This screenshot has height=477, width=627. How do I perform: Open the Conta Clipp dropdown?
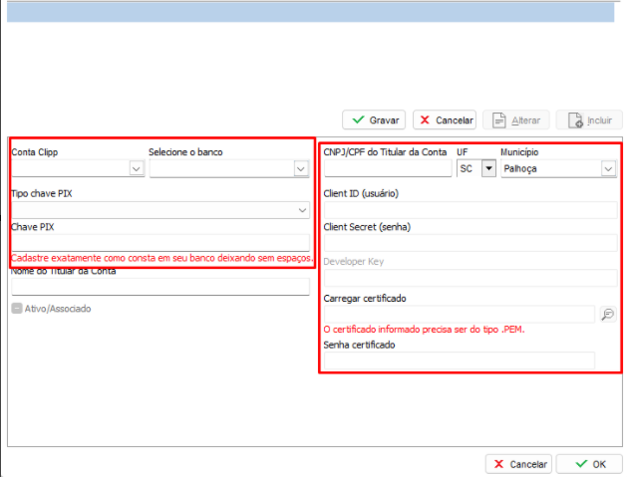click(x=136, y=169)
